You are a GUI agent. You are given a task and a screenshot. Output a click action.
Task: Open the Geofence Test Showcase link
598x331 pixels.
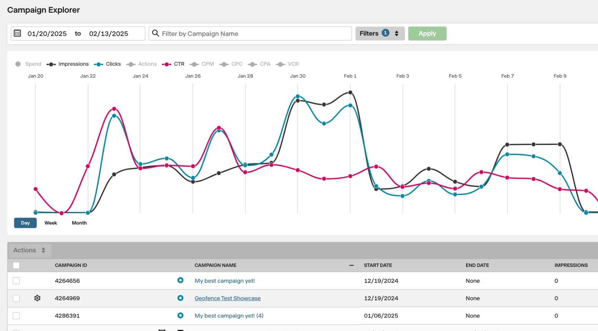pos(227,298)
